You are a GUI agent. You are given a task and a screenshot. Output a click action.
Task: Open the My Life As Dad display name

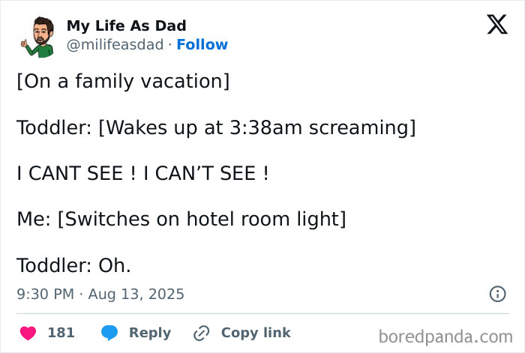[126, 25]
